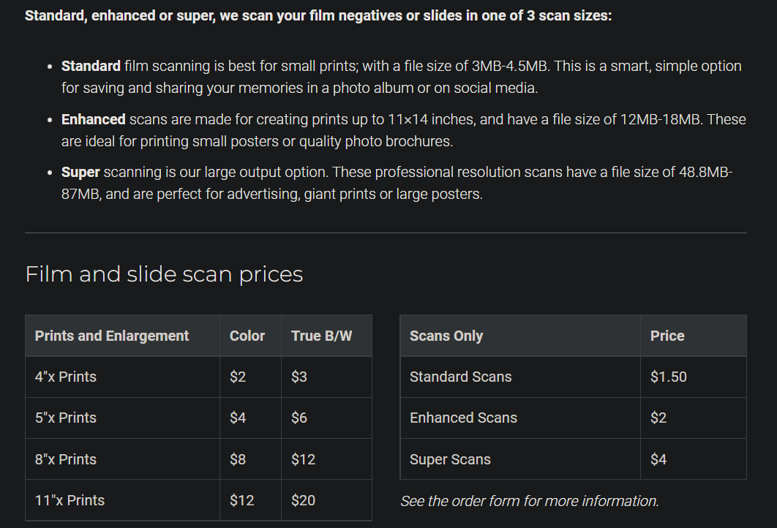Viewport: 777px width, 528px height.
Task: Click the Color column header
Action: click(247, 336)
